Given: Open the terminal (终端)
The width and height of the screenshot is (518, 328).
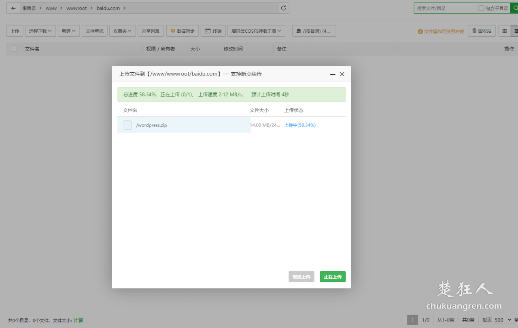Looking at the screenshot, I should (213, 31).
